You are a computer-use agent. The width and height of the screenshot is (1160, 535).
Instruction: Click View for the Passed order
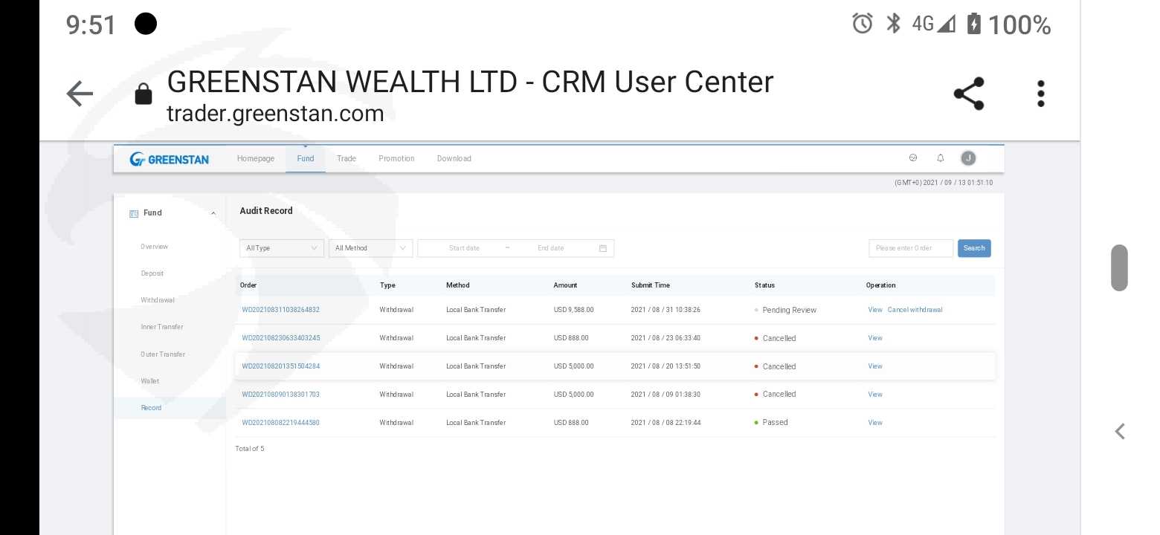[875, 423]
